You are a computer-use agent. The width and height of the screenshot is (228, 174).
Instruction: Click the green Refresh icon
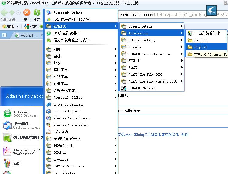[37, 12]
